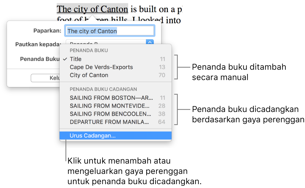Select SAILING FROM BENCOOLEN suggested bookmark
The width and height of the screenshot is (305, 188).
tap(116, 114)
